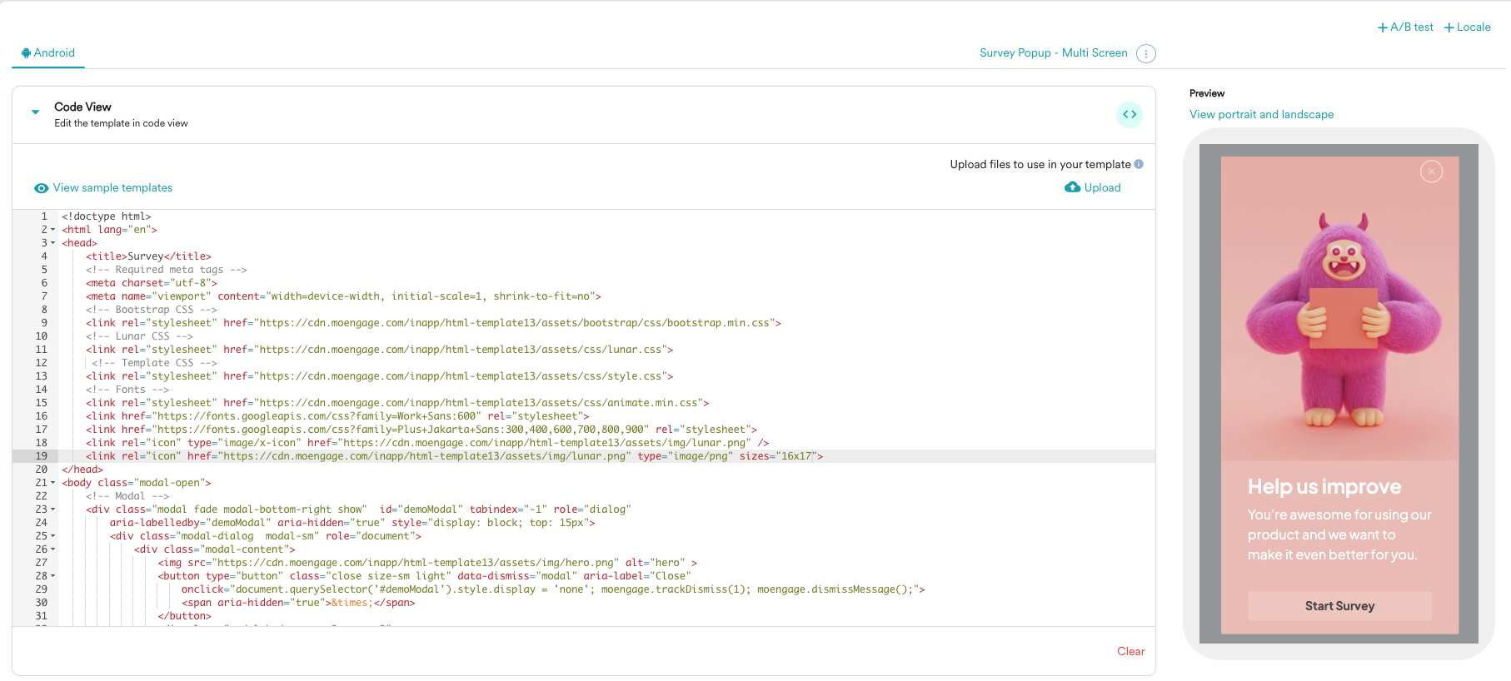Viewport: 1511px width, 681px height.
Task: Fold the modal-content div on line 26
Action: point(53,549)
